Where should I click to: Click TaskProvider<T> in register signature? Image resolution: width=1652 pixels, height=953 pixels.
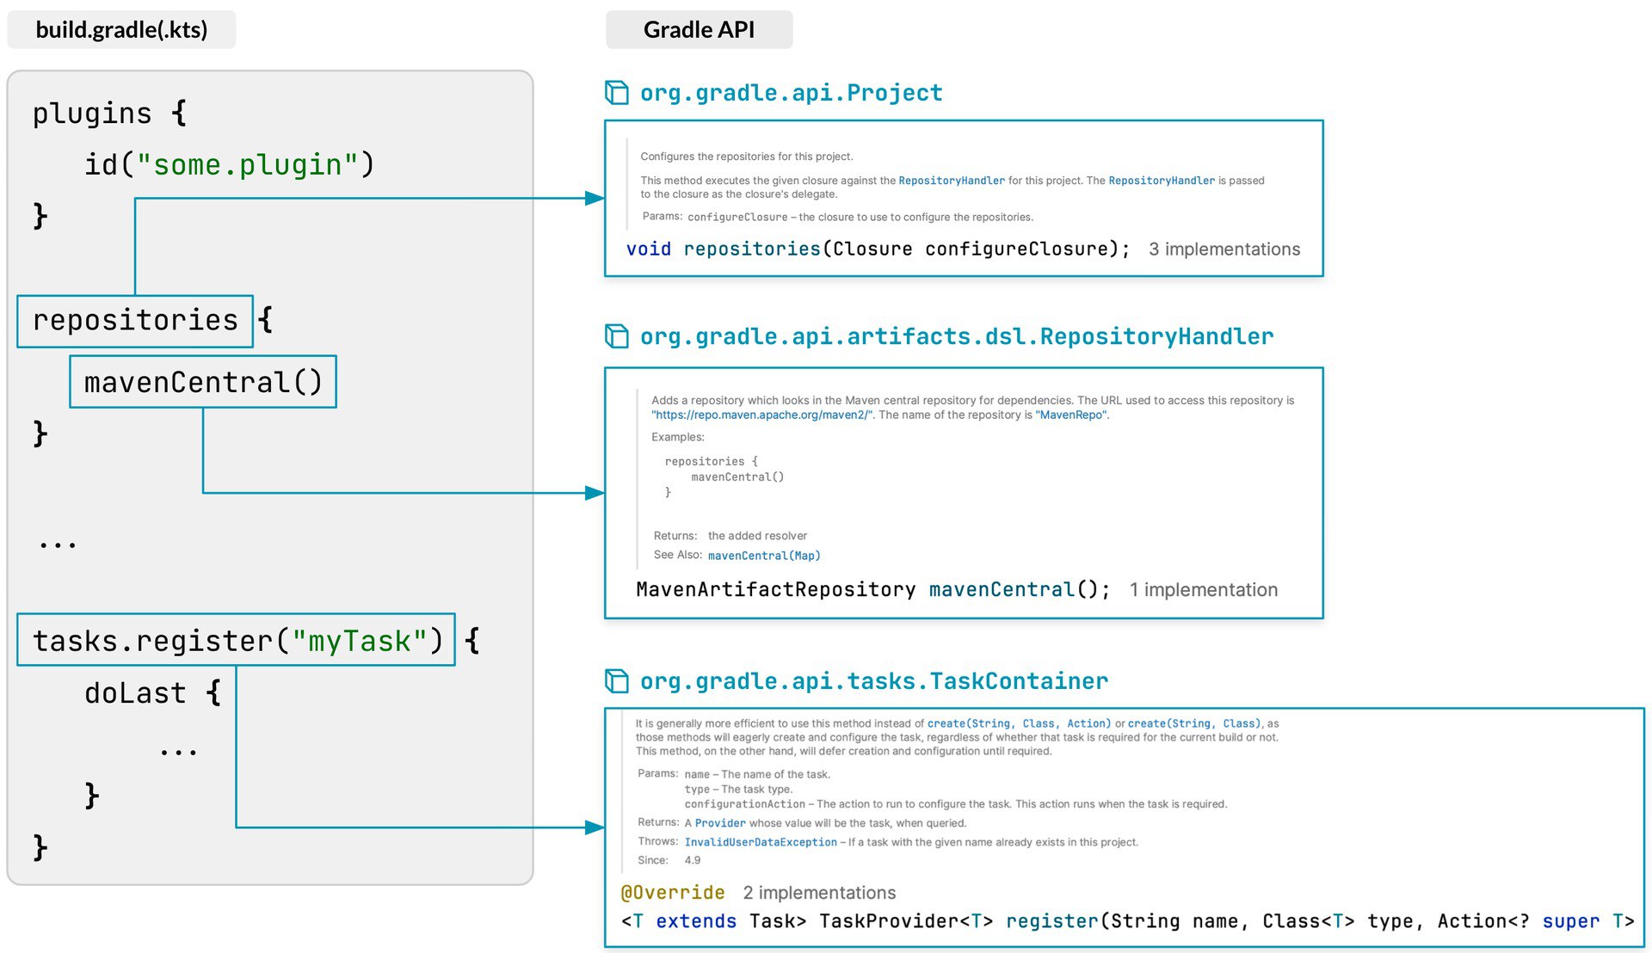click(x=906, y=921)
